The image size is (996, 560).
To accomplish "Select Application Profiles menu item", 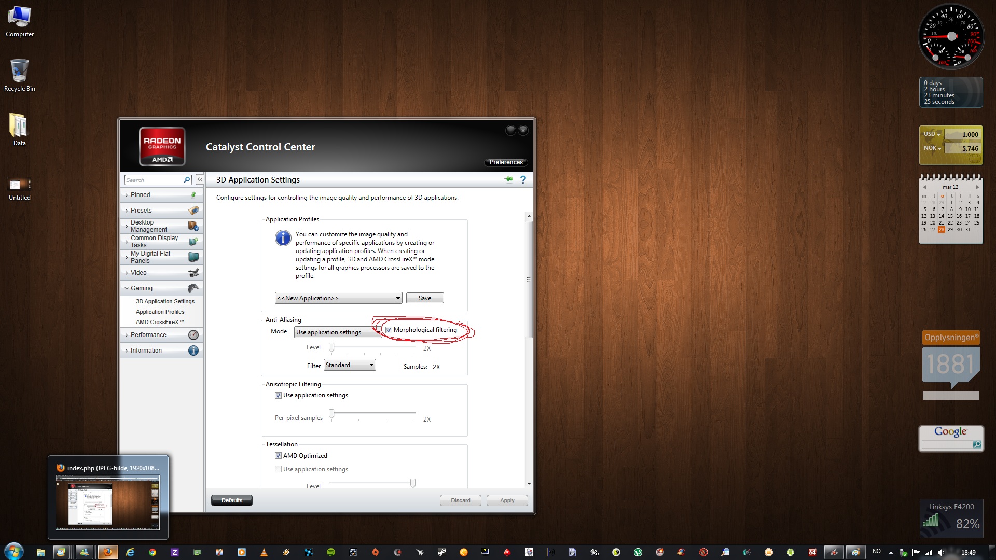I will [160, 312].
